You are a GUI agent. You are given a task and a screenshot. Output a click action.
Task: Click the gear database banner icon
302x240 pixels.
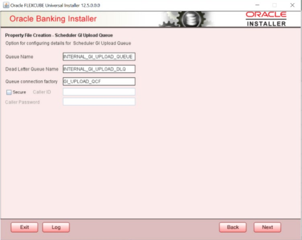click(x=186, y=19)
